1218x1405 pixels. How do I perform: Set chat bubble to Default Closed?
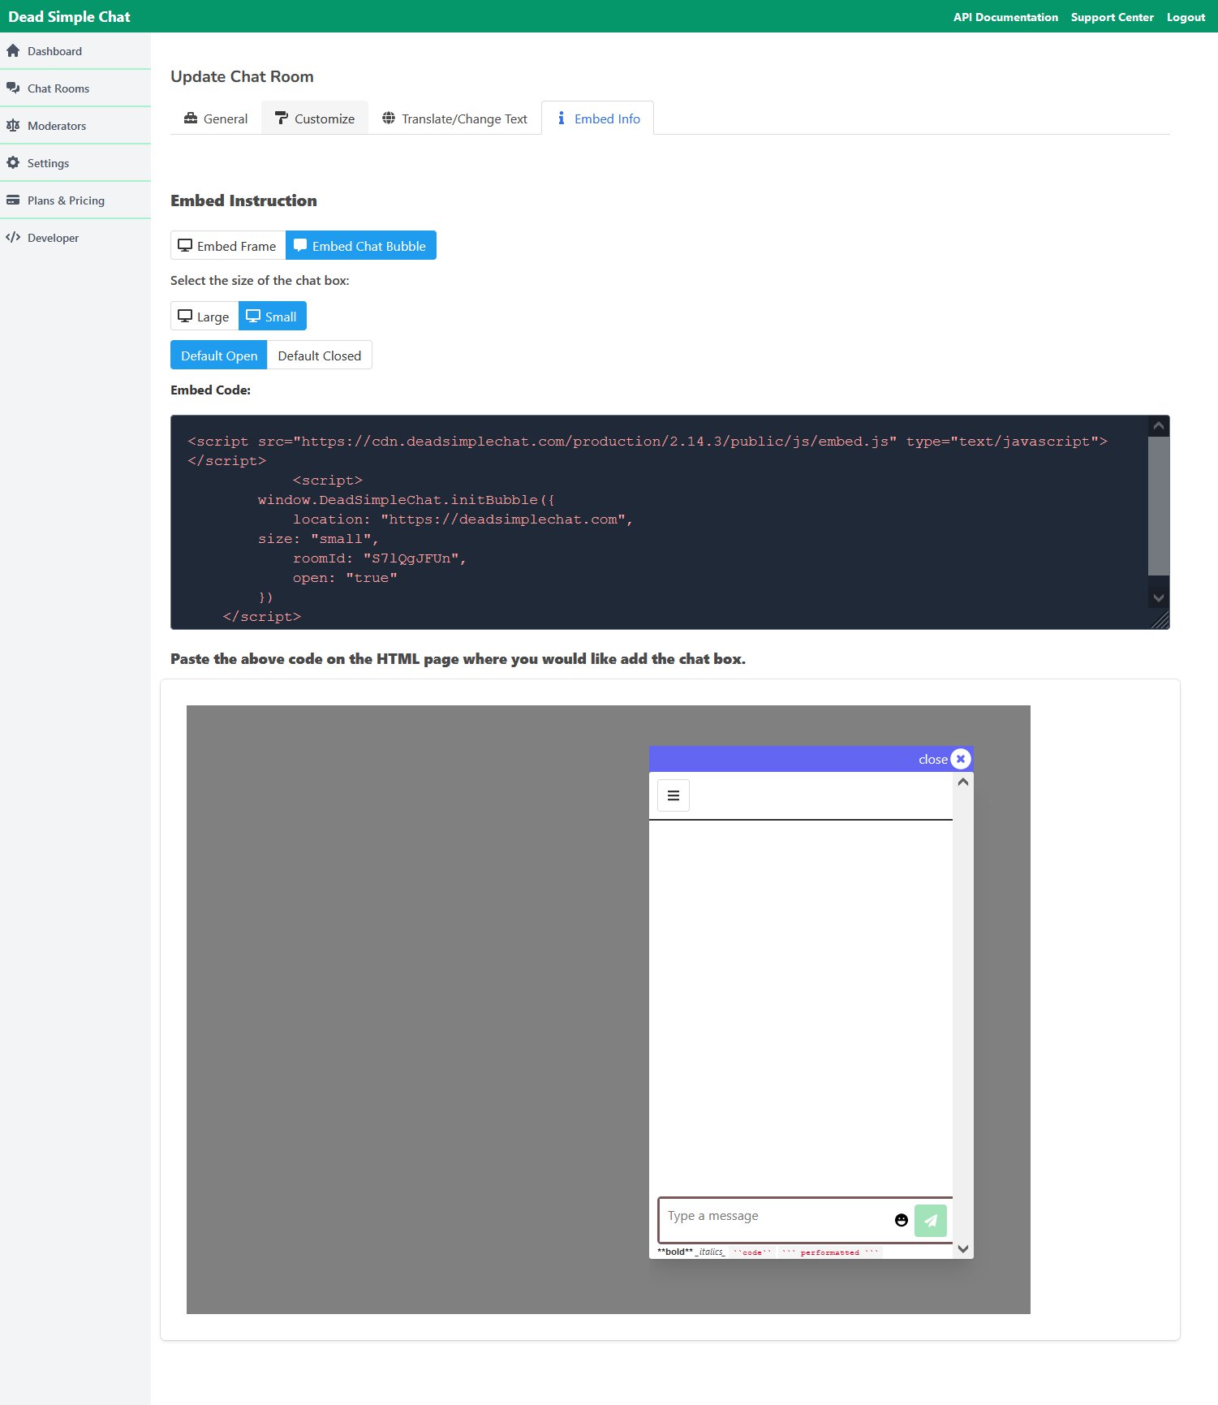click(320, 356)
